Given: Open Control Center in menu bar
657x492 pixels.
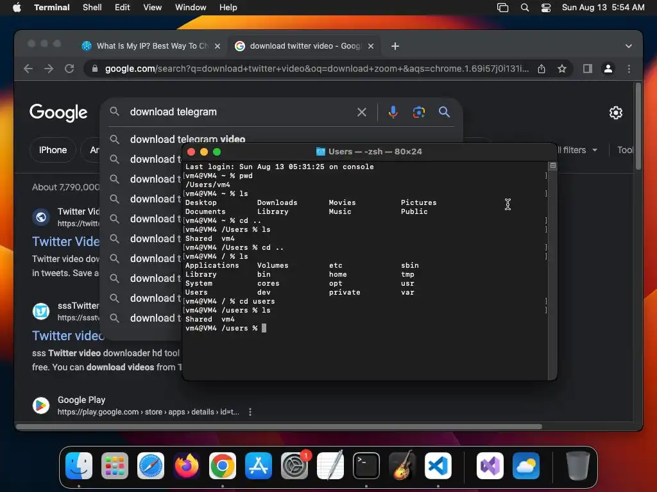Looking at the screenshot, I should pos(546,8).
